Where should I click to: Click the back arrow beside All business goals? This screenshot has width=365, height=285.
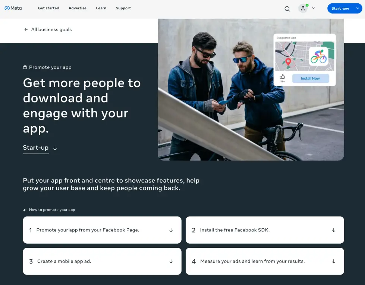pyautogui.click(x=26, y=29)
